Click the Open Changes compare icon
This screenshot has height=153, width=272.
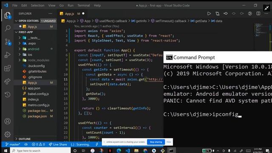[x=217, y=14]
